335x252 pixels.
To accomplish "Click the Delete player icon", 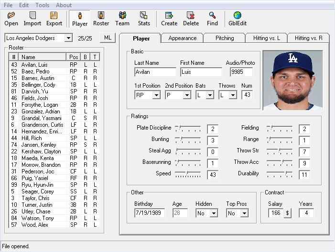I will click(x=191, y=19).
